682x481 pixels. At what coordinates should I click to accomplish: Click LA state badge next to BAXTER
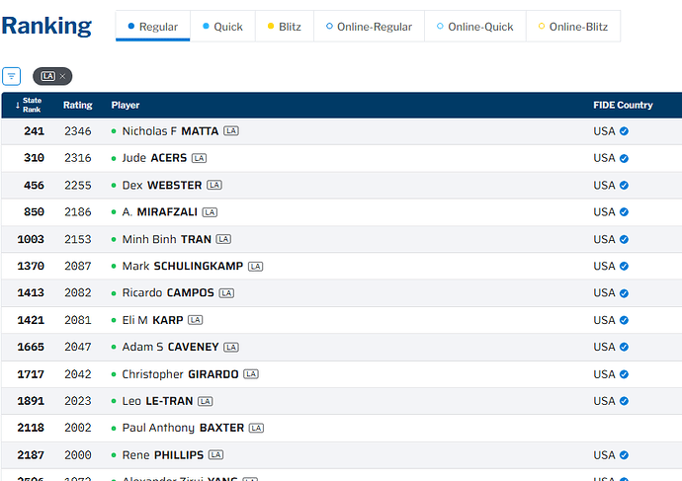[x=256, y=428]
